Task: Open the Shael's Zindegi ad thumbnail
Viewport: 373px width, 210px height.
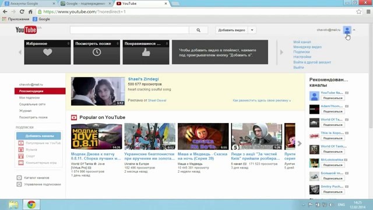Action: [98, 91]
